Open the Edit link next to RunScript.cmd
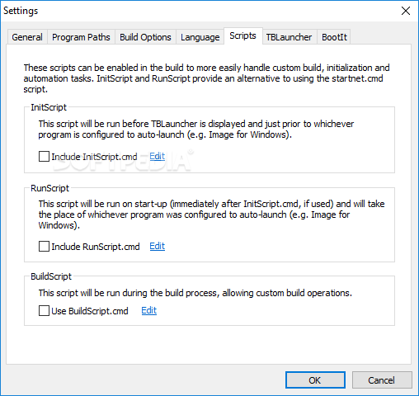 point(158,246)
